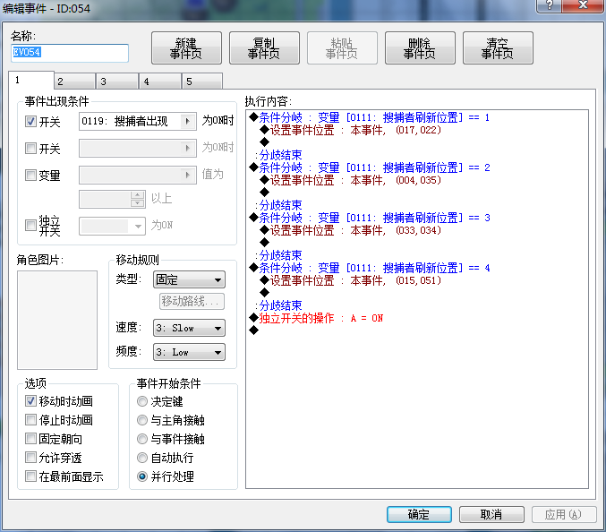This screenshot has width=606, height=532.
Task: Click the 名称 field containing EV054
Action: coord(70,53)
